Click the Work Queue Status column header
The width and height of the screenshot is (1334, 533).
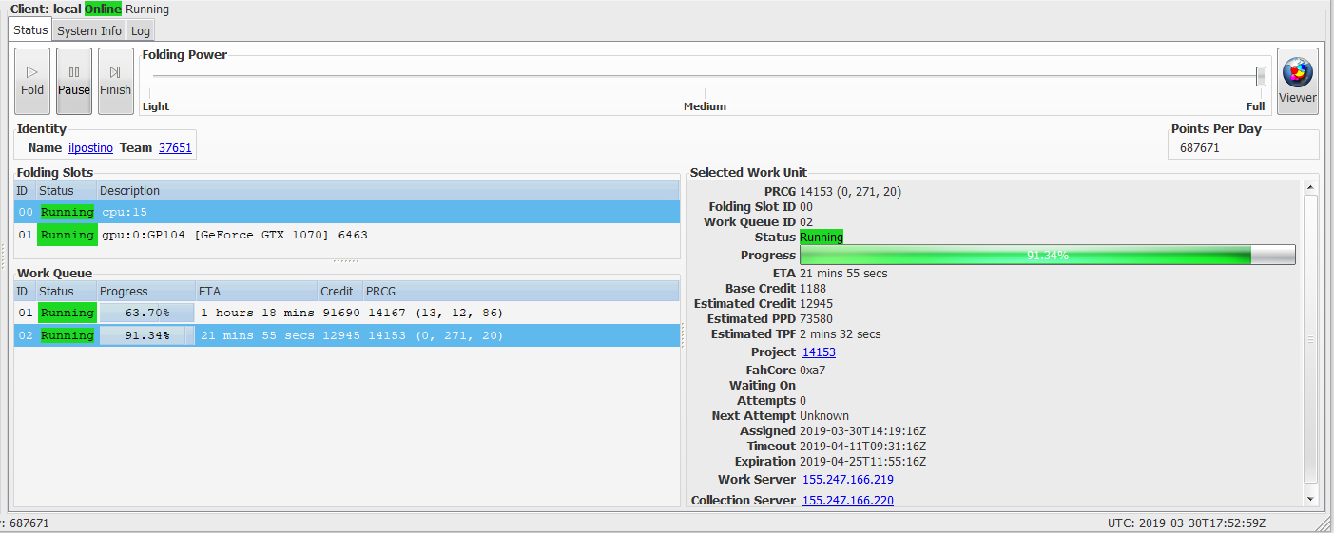pos(66,292)
